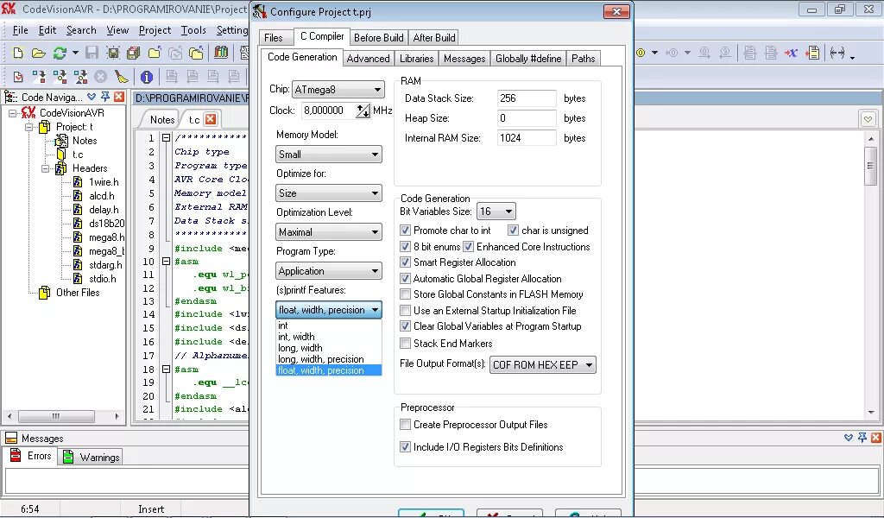Click the glowing disk Save As icon
This screenshot has width=884, height=518.
click(113, 53)
